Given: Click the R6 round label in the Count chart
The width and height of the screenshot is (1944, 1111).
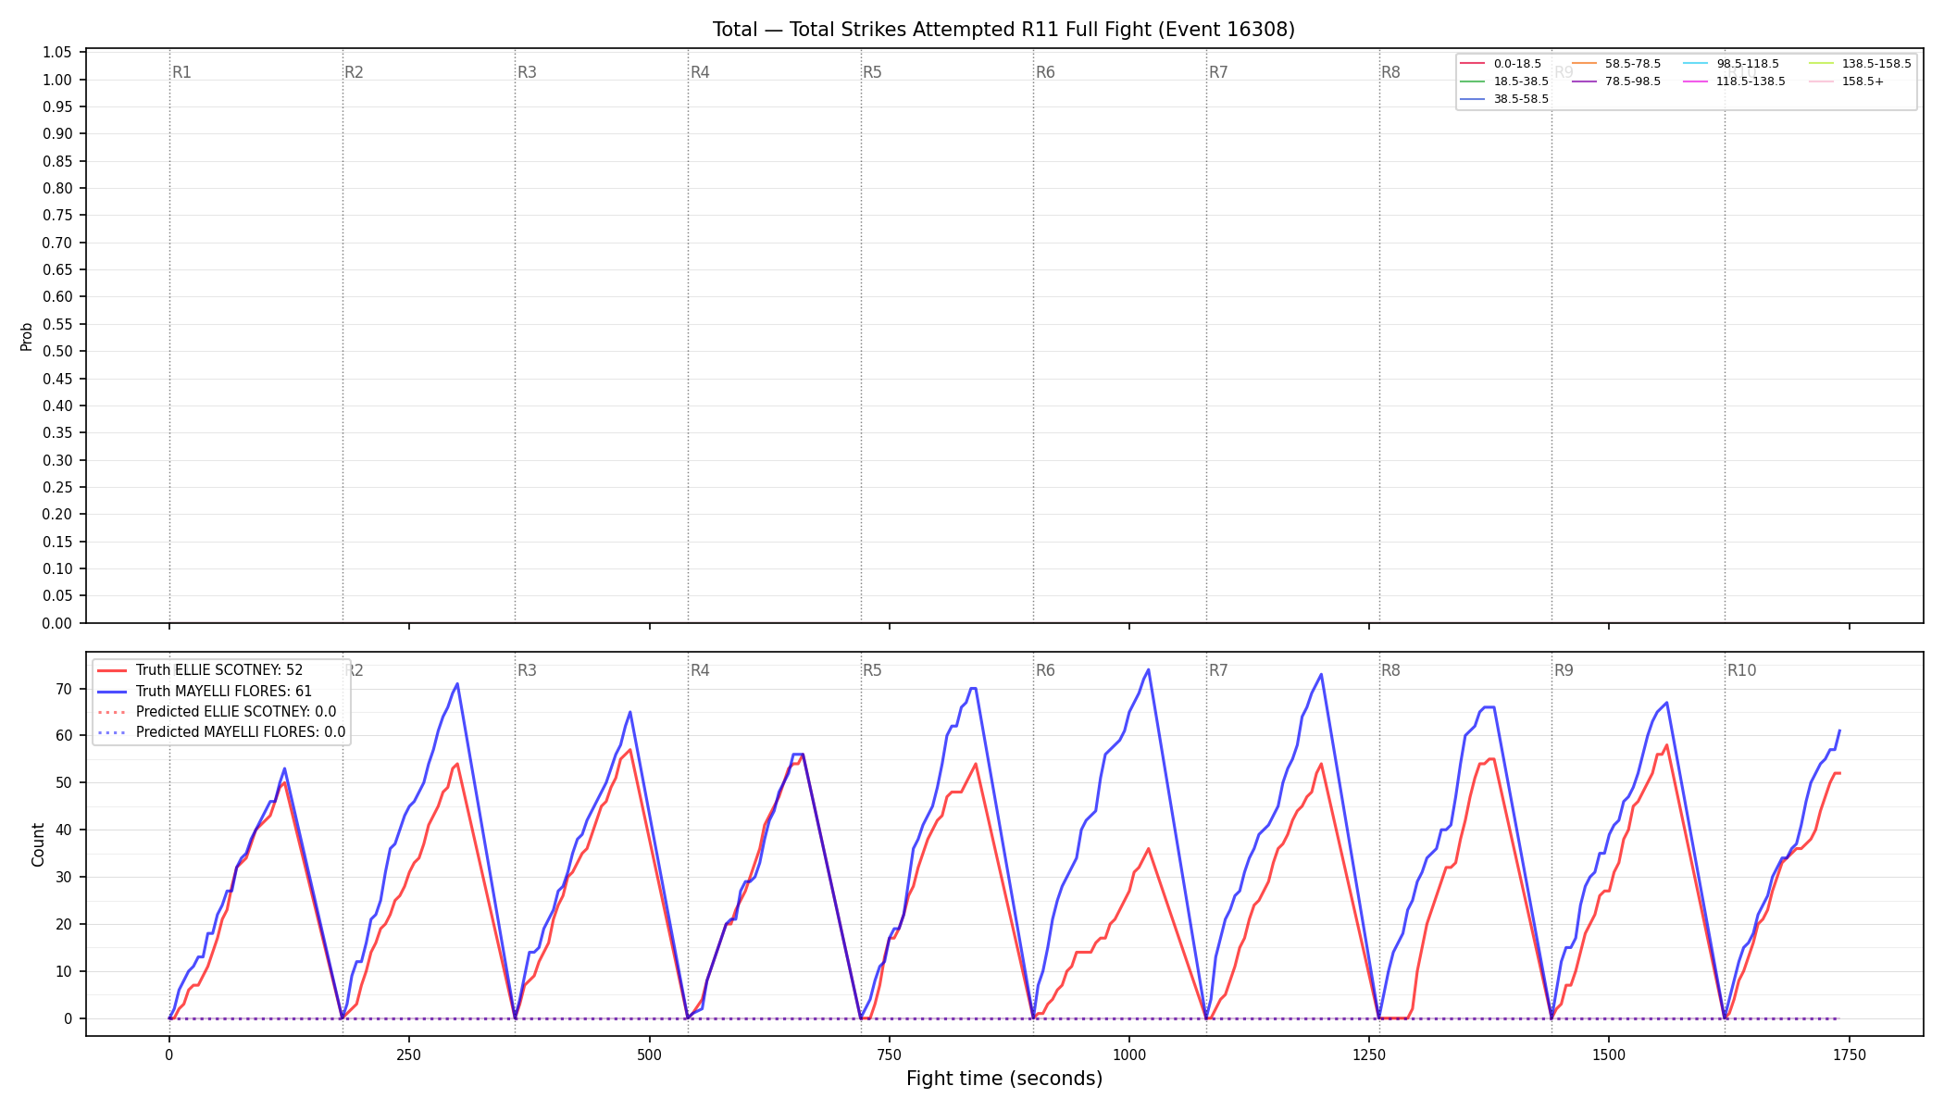Looking at the screenshot, I should click(x=1045, y=670).
